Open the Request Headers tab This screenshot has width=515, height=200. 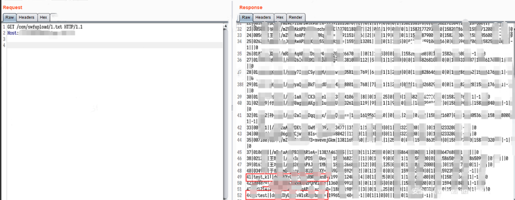click(26, 17)
